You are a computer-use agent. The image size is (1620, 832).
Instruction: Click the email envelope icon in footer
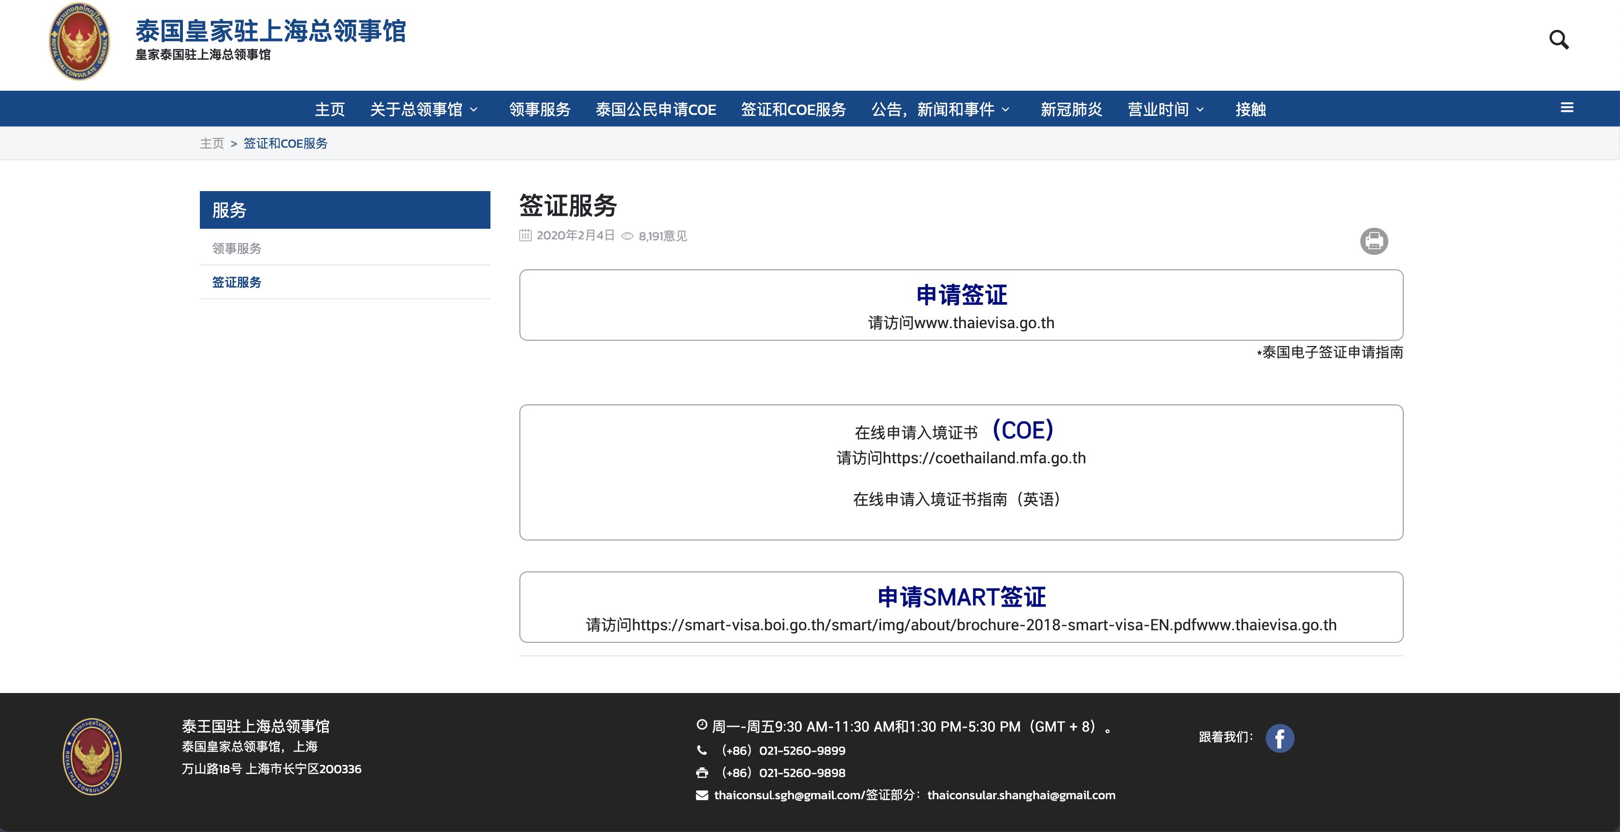coord(702,794)
